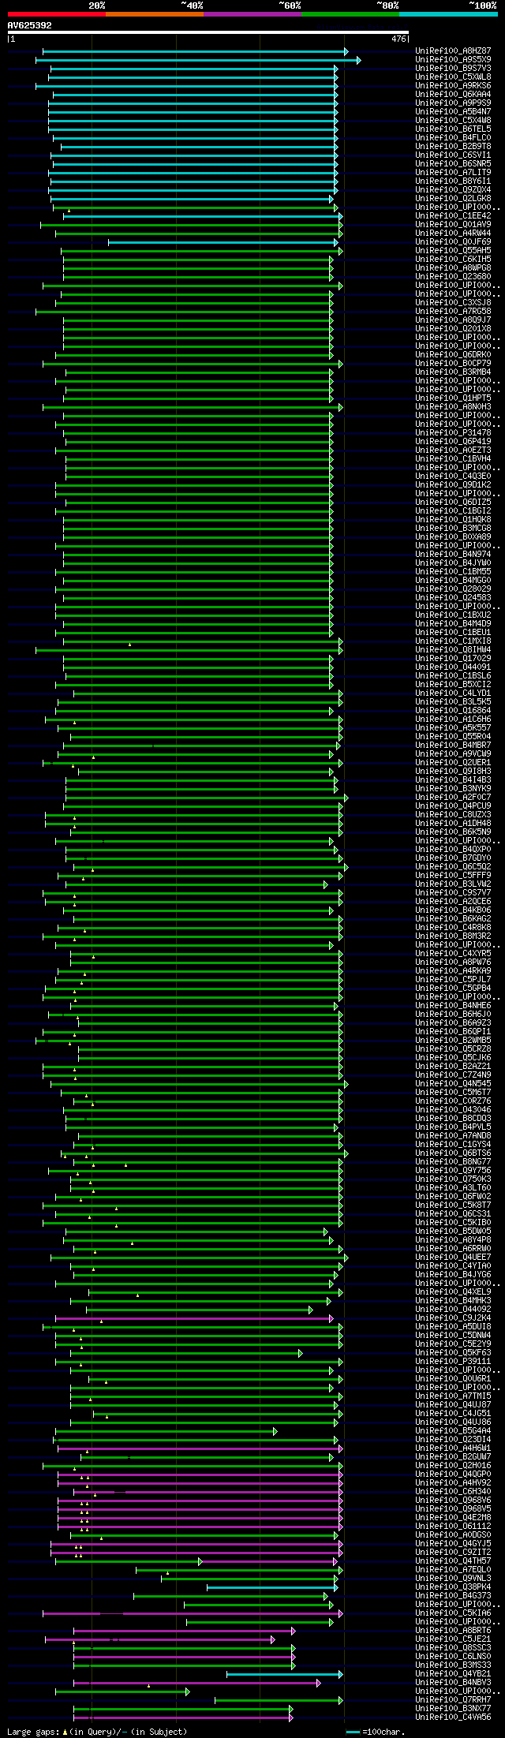Click hit label UniRef100_B5DW05
Viewport: 505px width, 1738px height.
pyautogui.click(x=453, y=1232)
